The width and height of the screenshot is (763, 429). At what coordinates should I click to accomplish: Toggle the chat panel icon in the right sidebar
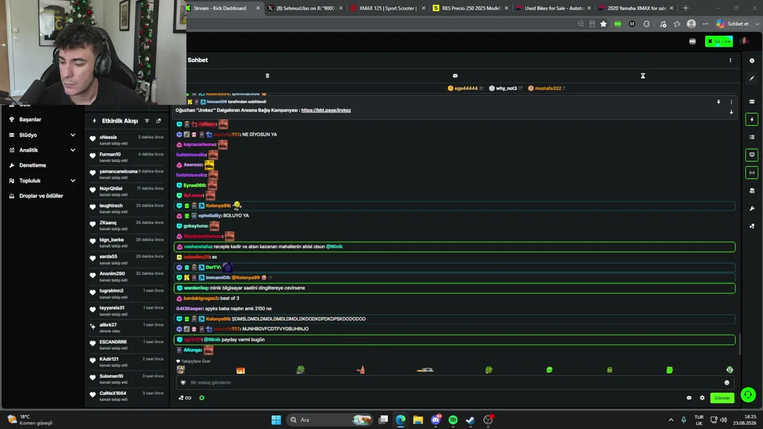point(752,155)
